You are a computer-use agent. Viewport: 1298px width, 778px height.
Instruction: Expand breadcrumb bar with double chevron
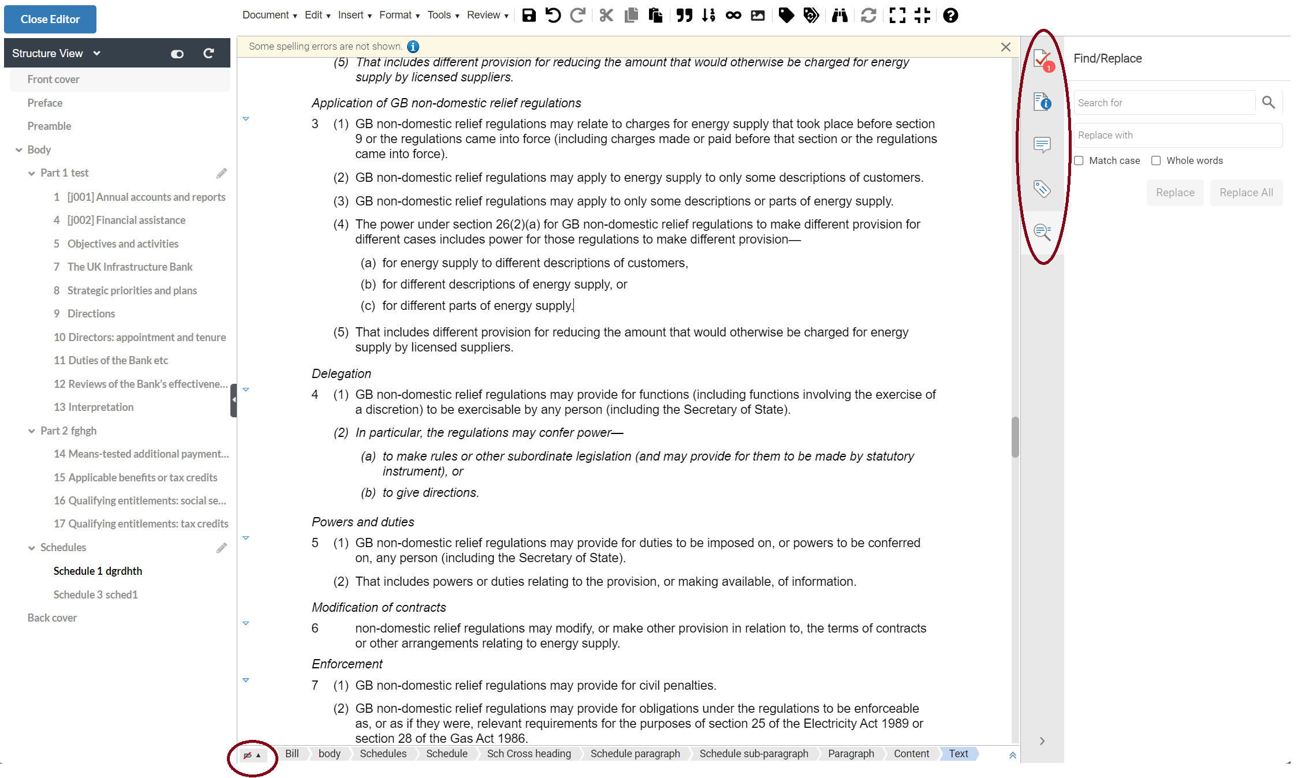1012,755
